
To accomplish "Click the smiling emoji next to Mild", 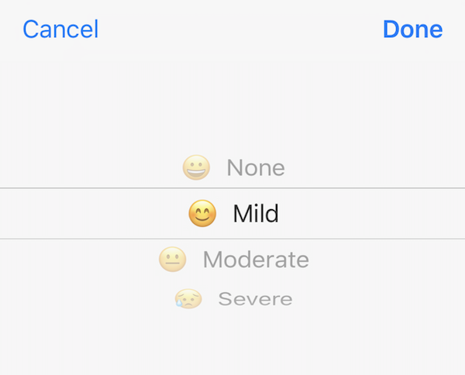I will click(x=202, y=213).
